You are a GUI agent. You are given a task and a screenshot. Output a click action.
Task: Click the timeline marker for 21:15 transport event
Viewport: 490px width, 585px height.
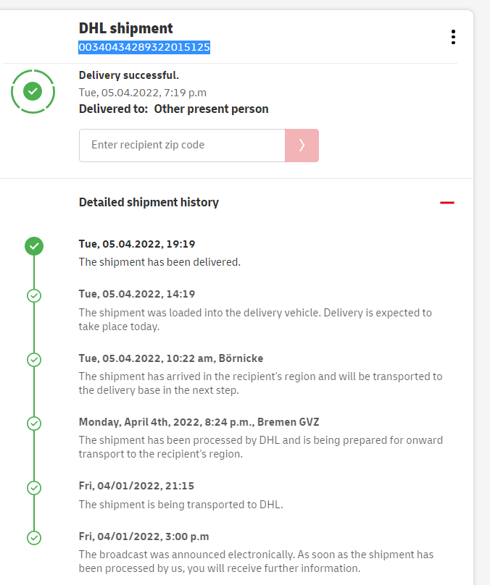(34, 487)
